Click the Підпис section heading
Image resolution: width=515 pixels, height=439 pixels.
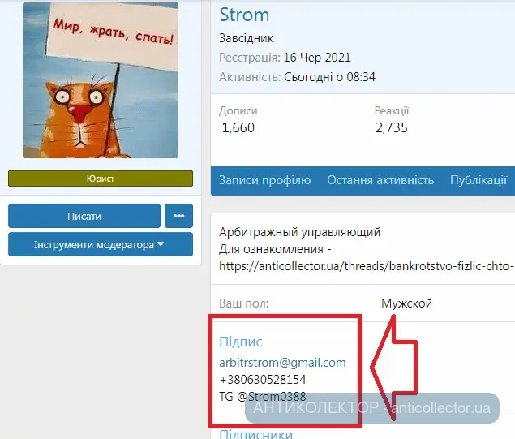point(241,342)
